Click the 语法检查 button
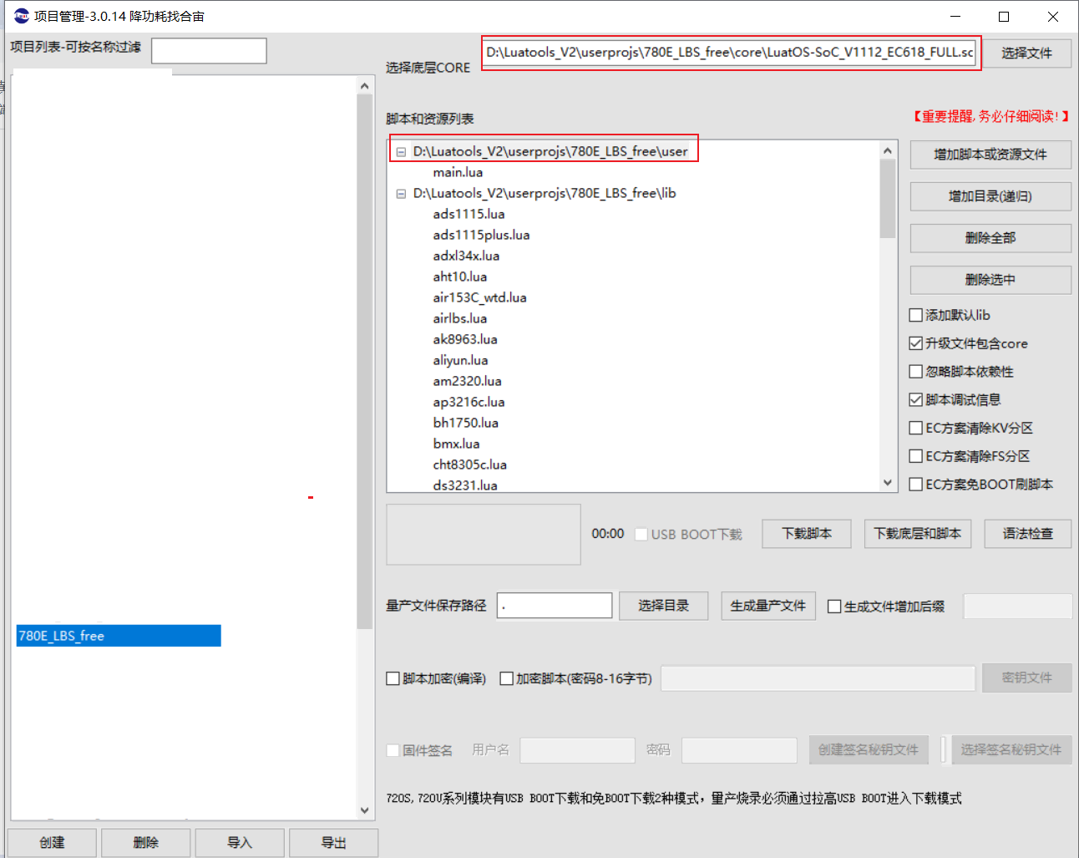Viewport: 1079px width, 858px height. point(1027,534)
